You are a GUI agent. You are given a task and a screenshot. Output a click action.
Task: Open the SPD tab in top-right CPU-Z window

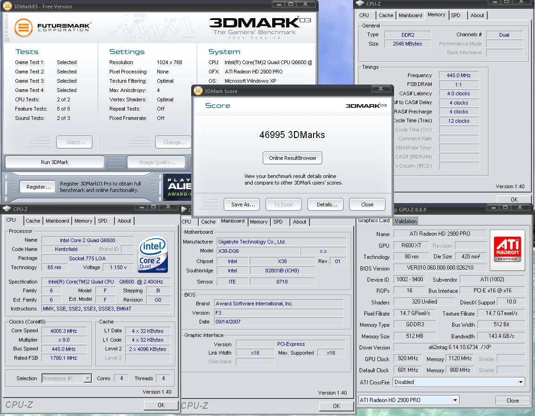(455, 15)
